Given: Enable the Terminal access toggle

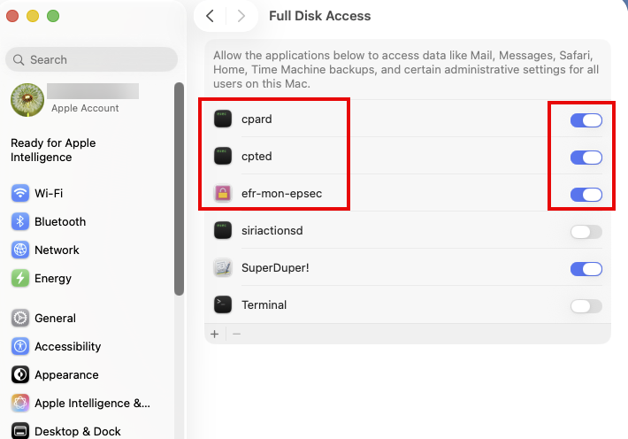Looking at the screenshot, I should click(x=586, y=306).
